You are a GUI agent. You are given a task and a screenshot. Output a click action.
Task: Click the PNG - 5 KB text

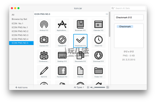pyautogui.click(x=129, y=56)
